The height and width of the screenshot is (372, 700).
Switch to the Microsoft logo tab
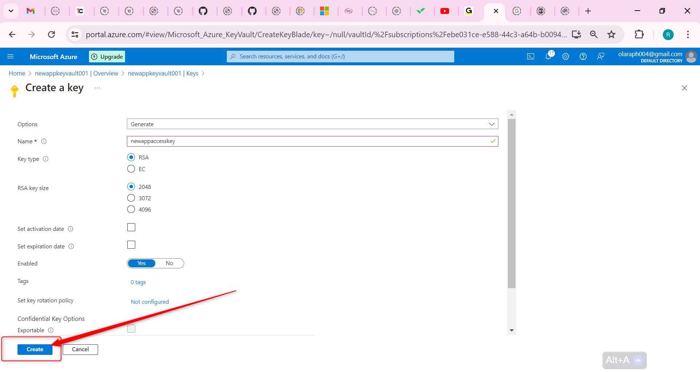pyautogui.click(x=324, y=11)
